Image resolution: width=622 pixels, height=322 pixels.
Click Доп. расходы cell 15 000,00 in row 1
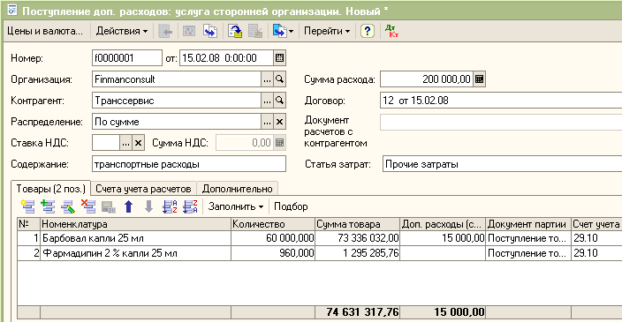pyautogui.click(x=443, y=238)
